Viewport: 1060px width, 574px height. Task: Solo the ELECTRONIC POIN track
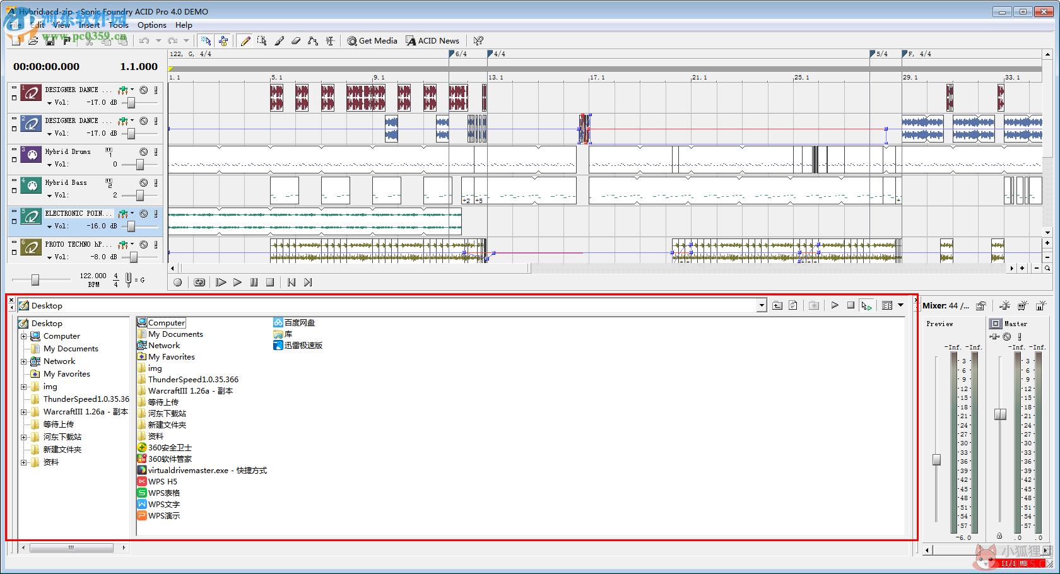click(x=156, y=214)
